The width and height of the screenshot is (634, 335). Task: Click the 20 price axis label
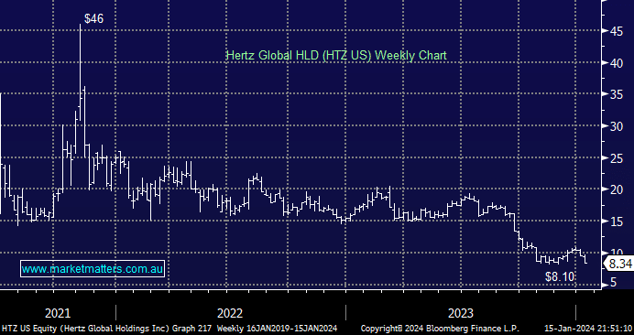click(617, 189)
